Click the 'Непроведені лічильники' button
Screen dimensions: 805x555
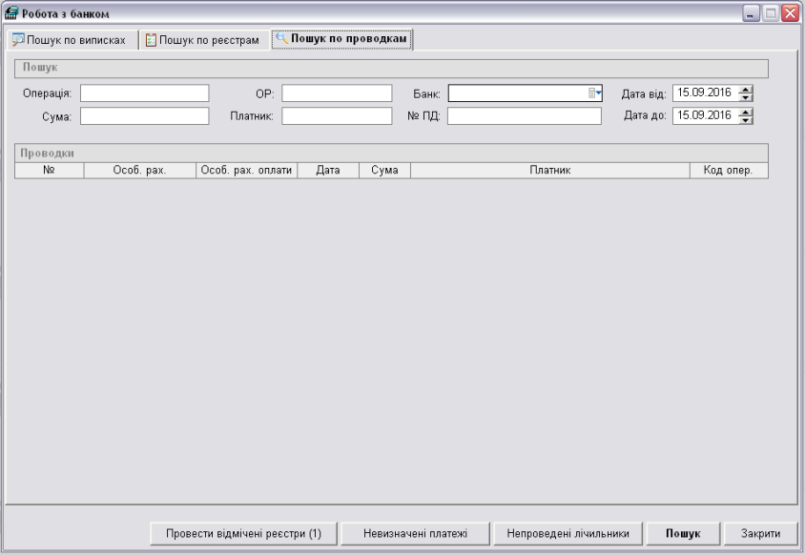568,533
